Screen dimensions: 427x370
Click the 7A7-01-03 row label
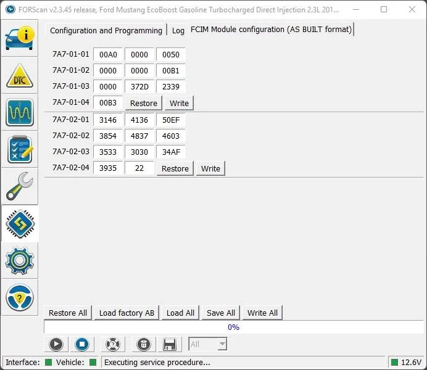[71, 86]
